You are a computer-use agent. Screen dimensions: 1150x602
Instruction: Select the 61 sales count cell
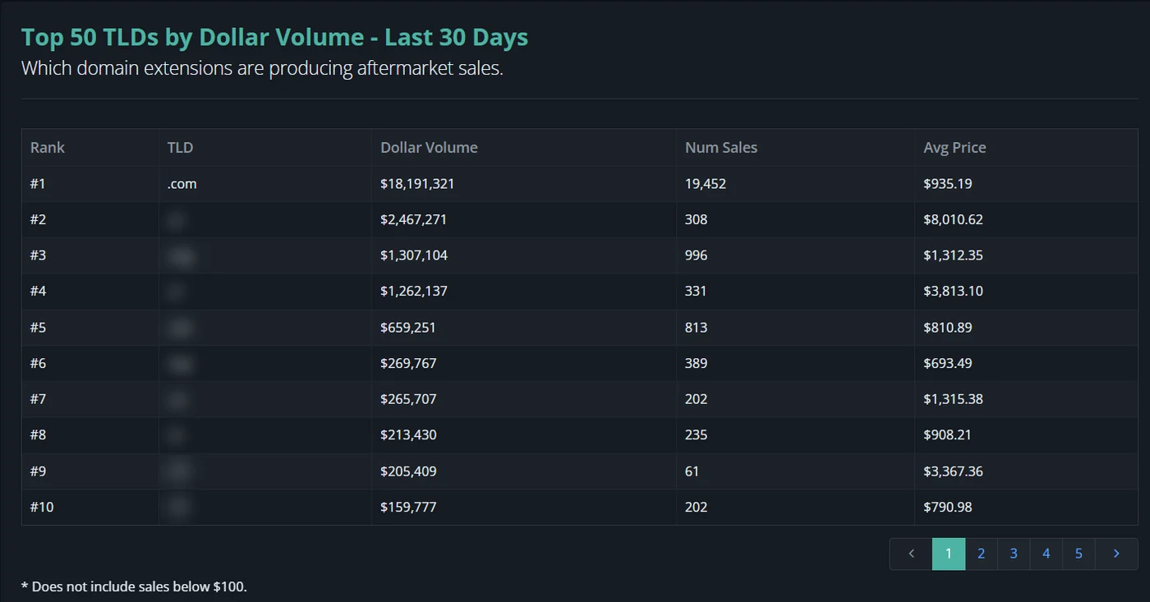795,471
